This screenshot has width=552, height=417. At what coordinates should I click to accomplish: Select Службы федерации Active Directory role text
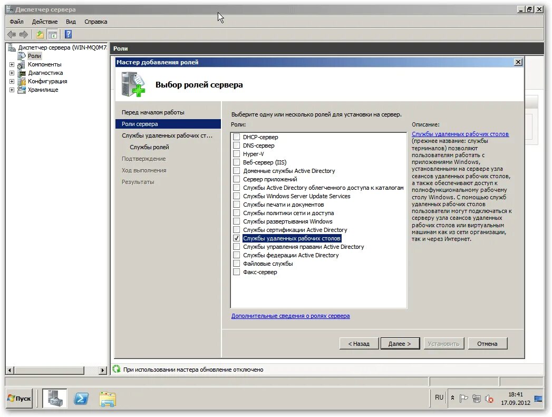tap(291, 255)
